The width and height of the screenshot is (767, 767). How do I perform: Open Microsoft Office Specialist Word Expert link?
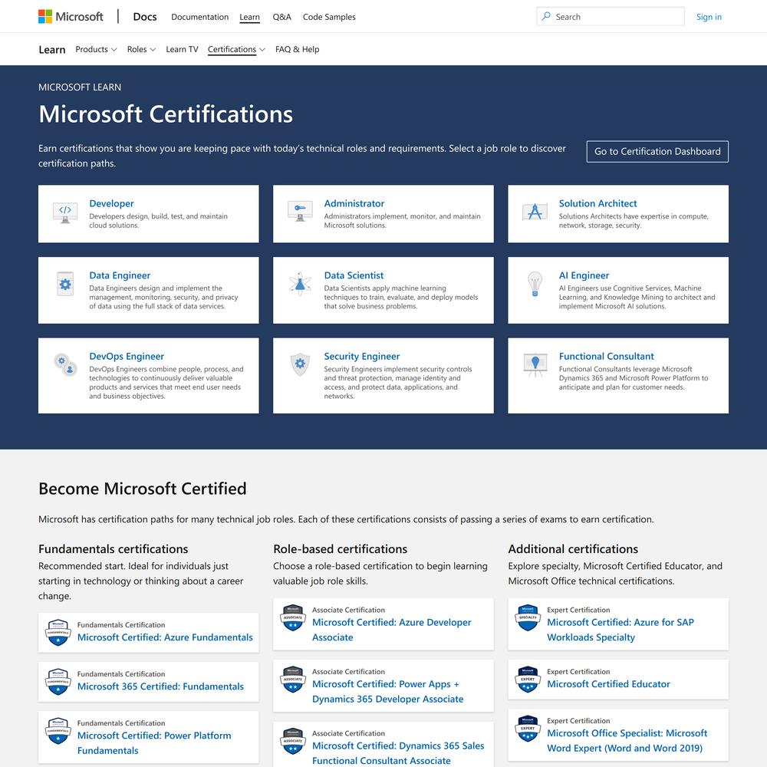[627, 740]
